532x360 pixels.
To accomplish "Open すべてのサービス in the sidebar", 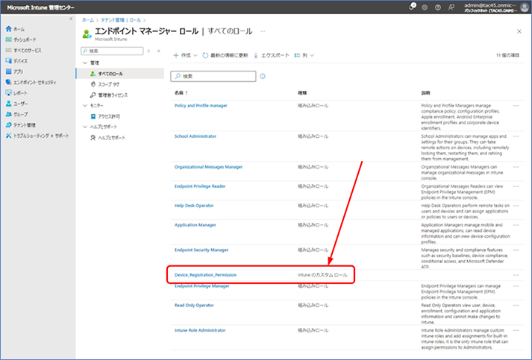I will click(23, 50).
